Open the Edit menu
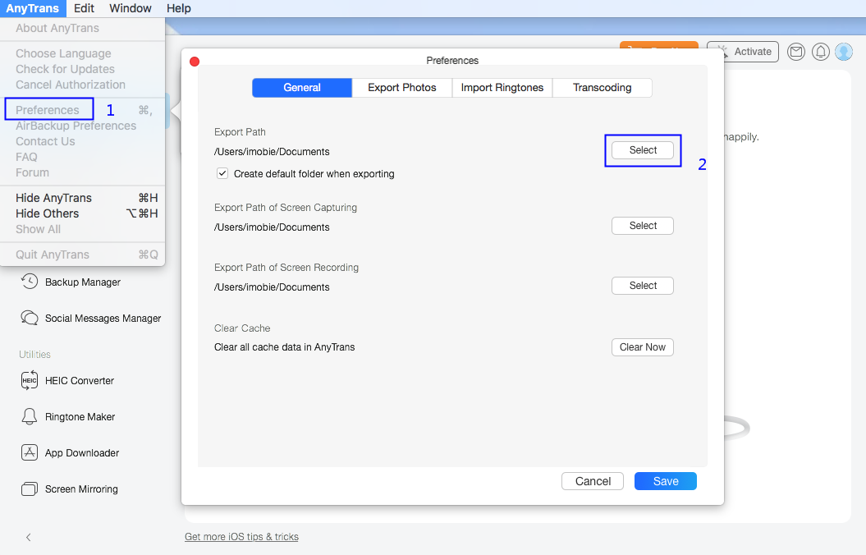 point(84,8)
